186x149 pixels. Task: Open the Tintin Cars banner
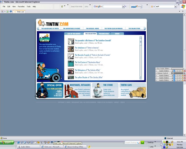pos(133,91)
